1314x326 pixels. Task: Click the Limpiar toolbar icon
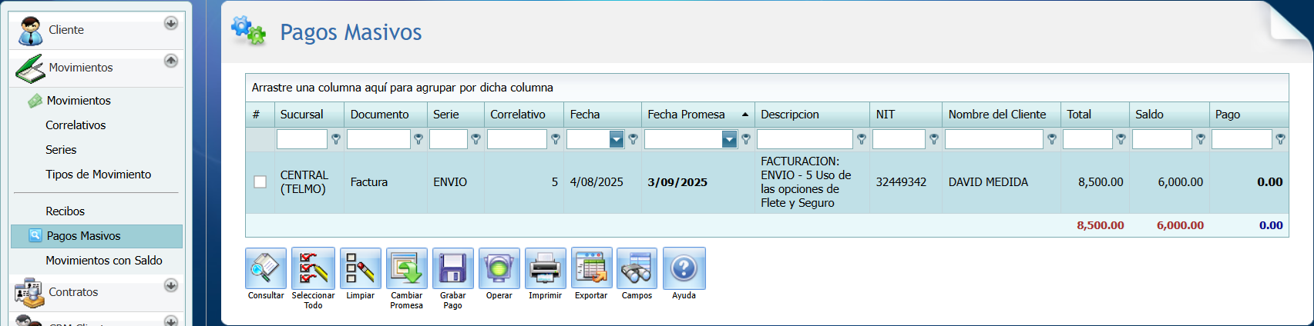coord(360,268)
